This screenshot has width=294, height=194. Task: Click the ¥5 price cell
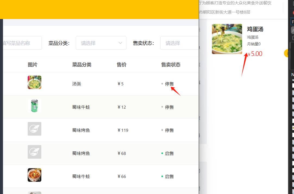point(120,84)
